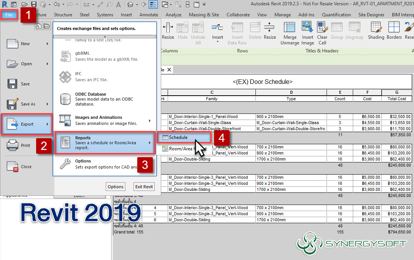Click the Options button in File menu
The width and height of the screenshot is (414, 260).
tap(115, 186)
